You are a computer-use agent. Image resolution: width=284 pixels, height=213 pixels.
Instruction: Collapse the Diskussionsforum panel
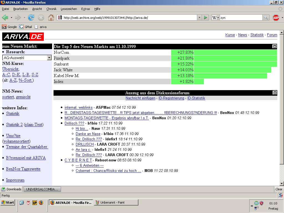pyautogui.click(x=275, y=93)
